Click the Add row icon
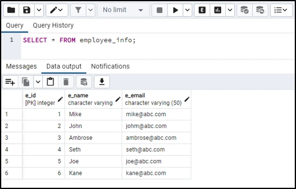This screenshot has width=296, height=189. 10,82
